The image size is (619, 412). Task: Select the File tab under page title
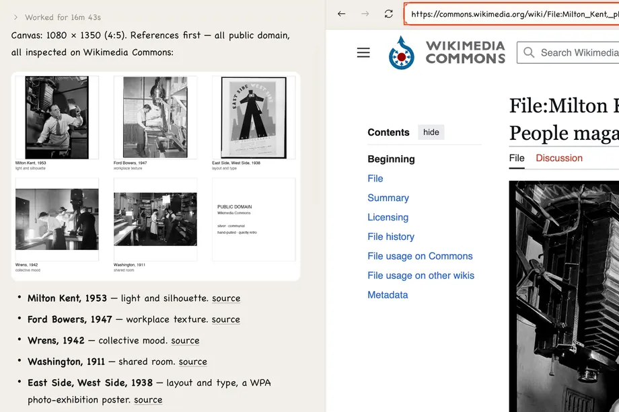(517, 158)
